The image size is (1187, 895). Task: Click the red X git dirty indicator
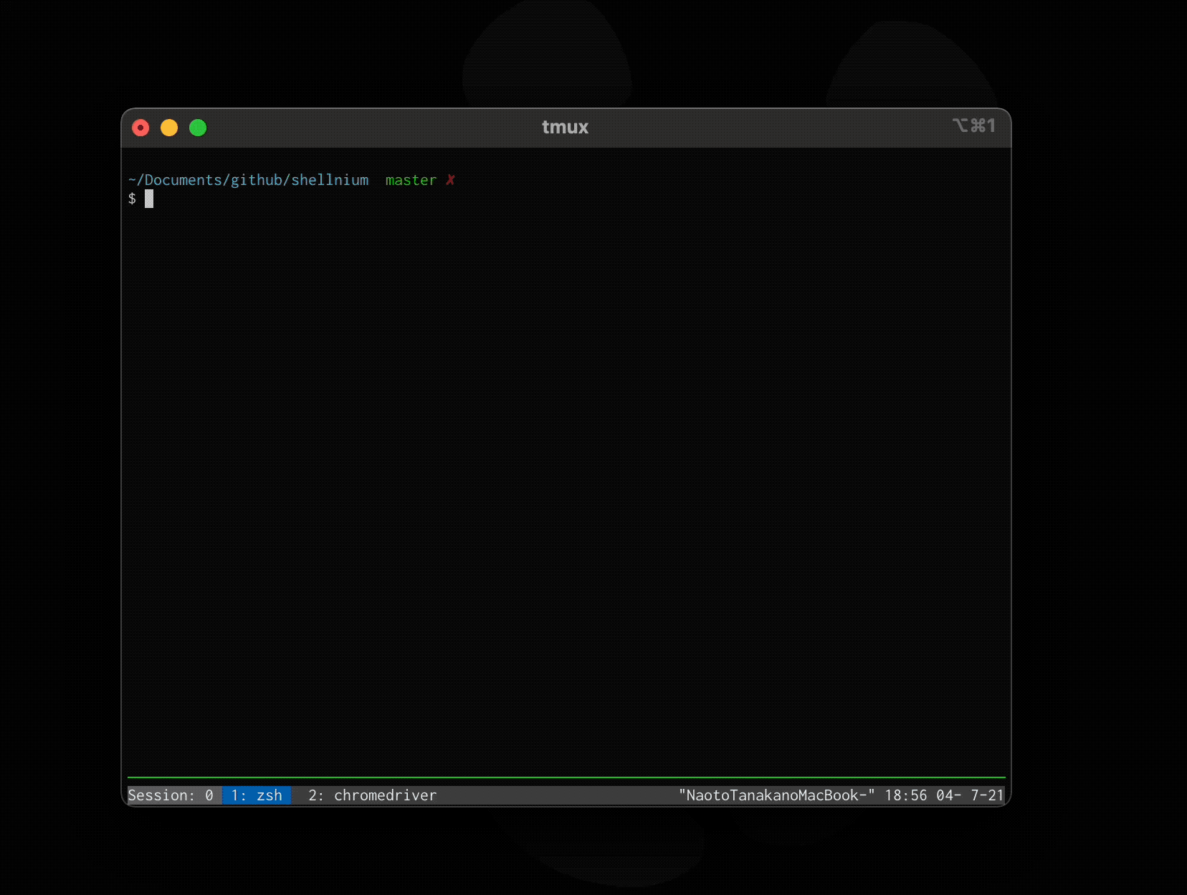[451, 180]
